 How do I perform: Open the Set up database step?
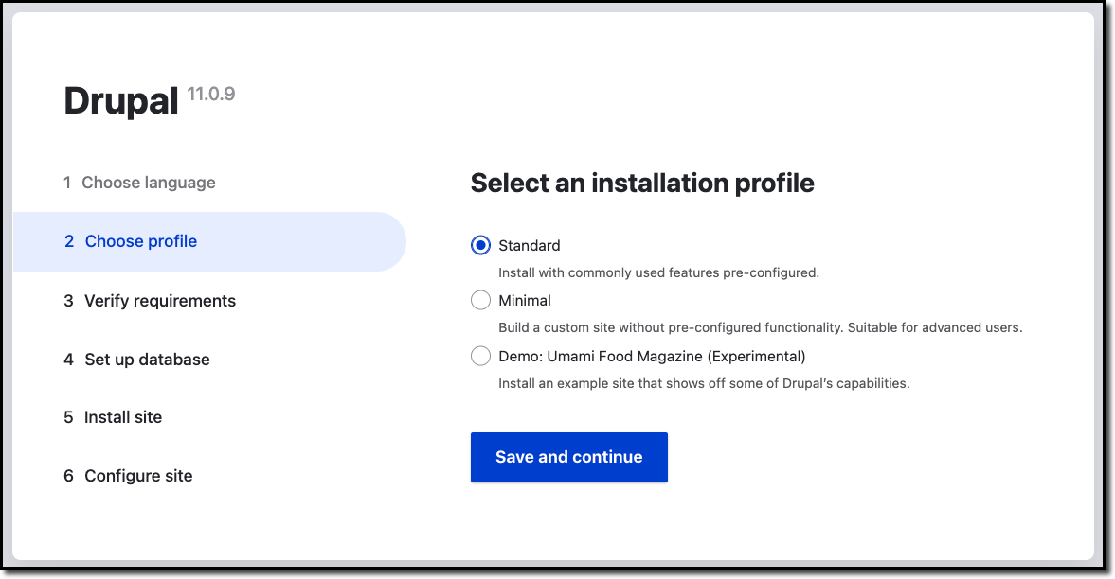tap(148, 360)
